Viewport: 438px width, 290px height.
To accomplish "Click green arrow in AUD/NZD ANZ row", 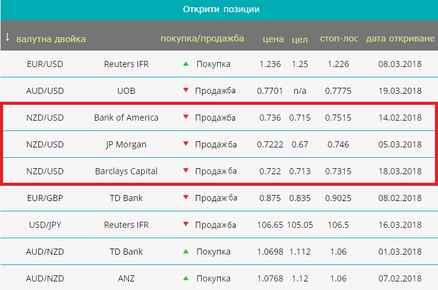I will click(186, 278).
